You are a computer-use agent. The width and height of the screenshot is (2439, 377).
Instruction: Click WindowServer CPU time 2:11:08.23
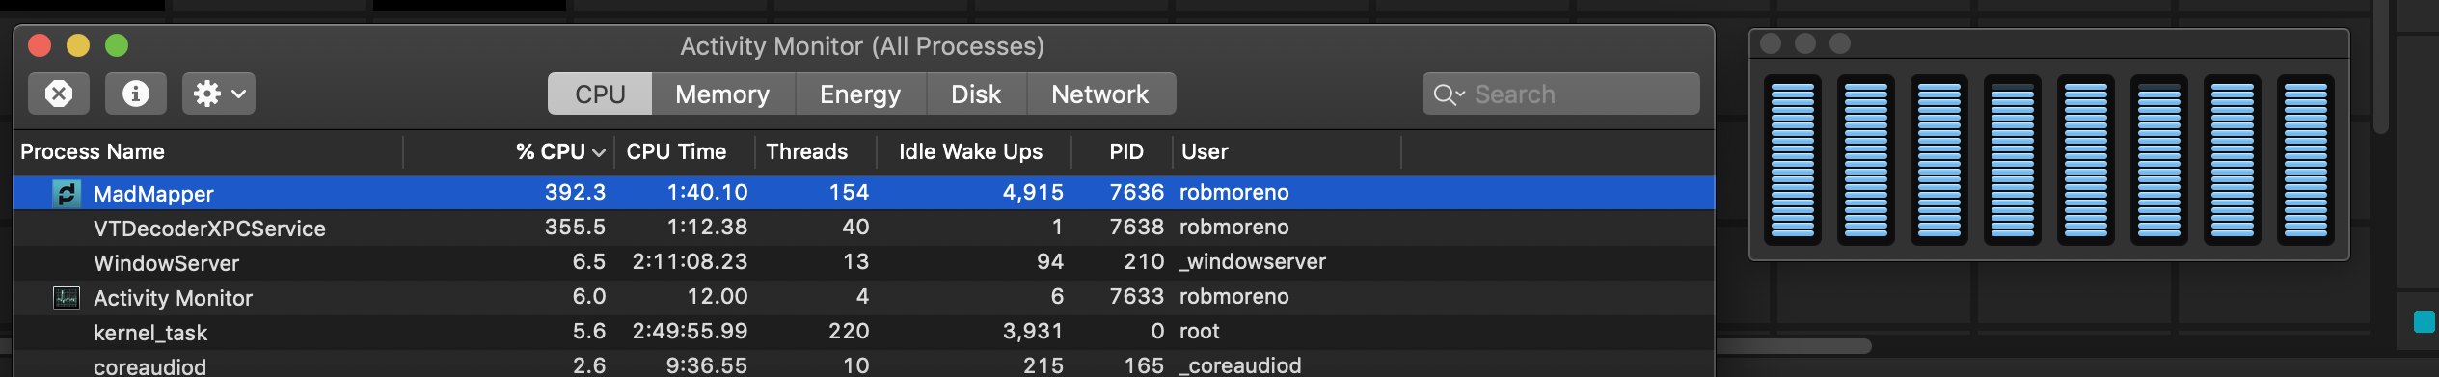(690, 261)
